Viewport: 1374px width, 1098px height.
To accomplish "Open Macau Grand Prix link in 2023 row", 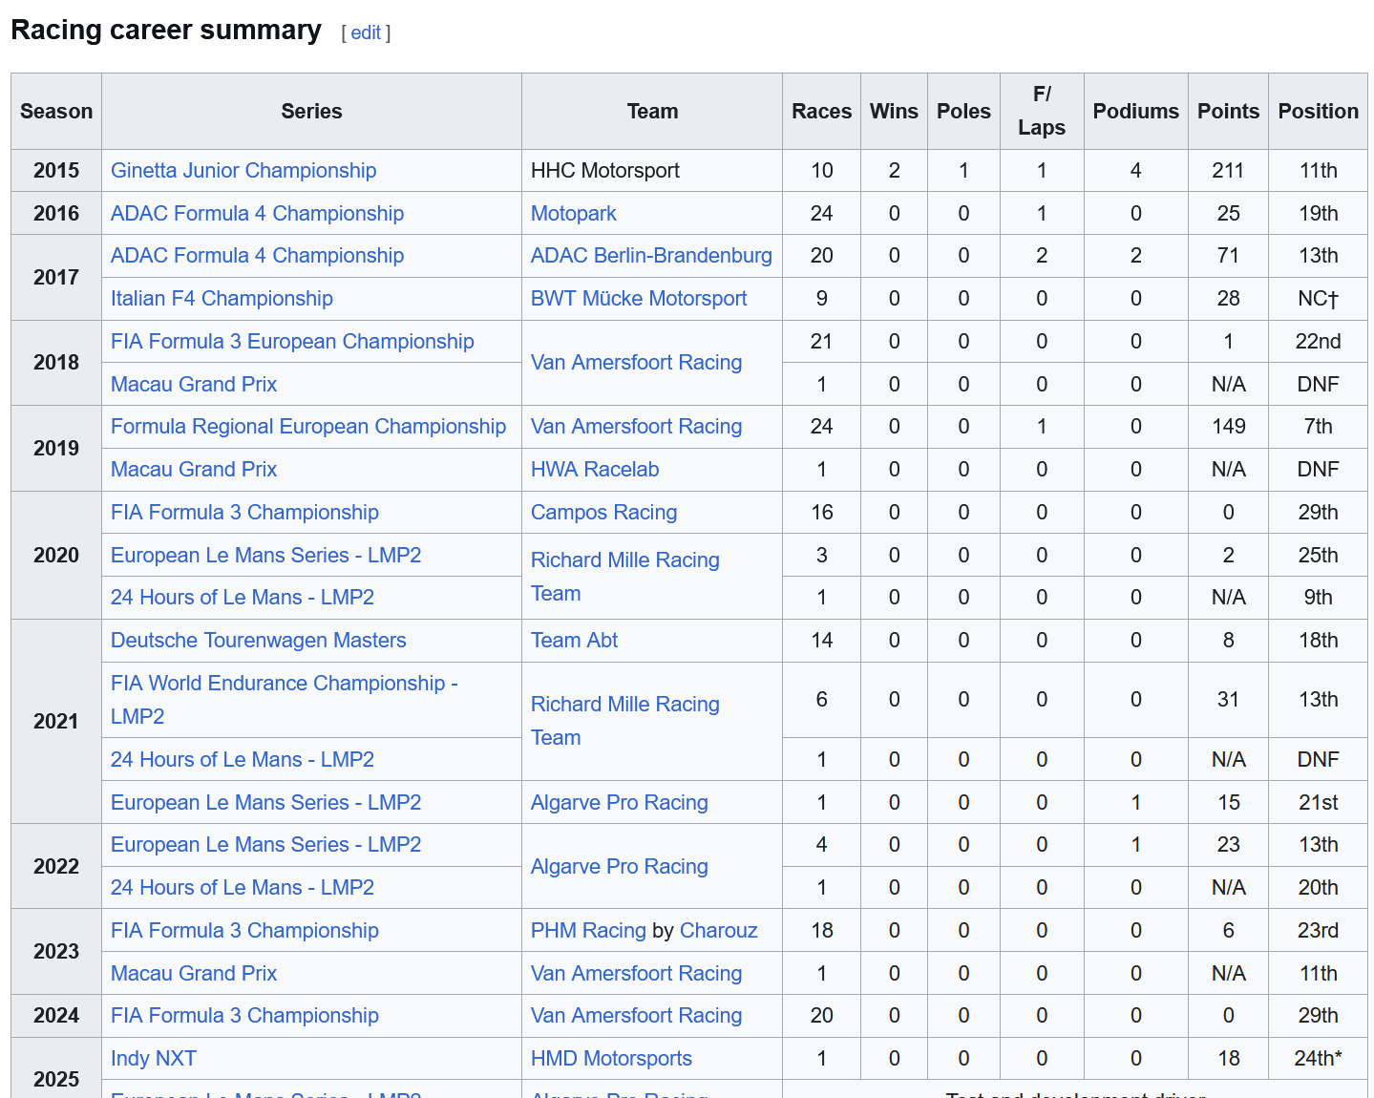I will [194, 973].
